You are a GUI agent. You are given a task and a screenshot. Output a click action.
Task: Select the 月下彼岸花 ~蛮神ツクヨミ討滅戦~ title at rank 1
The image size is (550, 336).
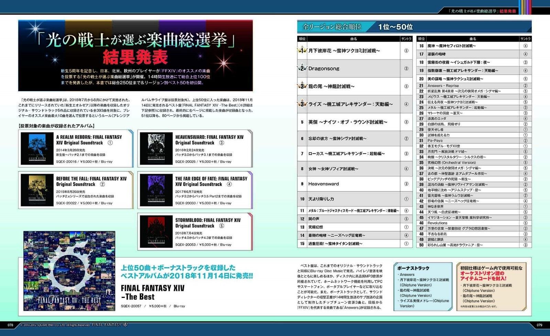click(x=344, y=51)
